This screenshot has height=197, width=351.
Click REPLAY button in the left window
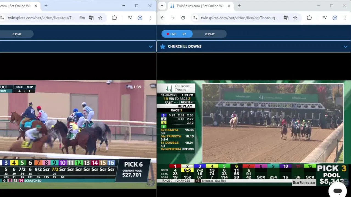pyautogui.click(x=16, y=34)
